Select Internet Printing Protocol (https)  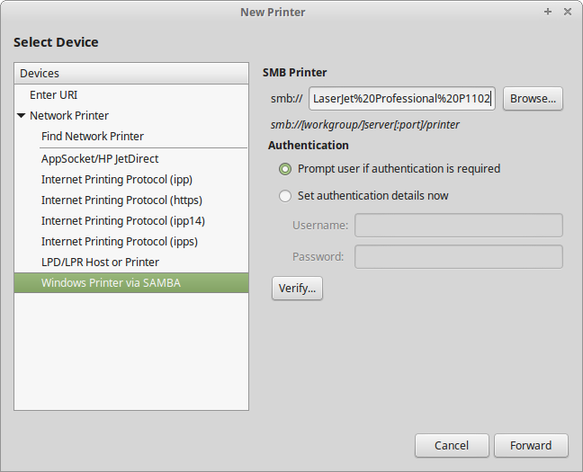[121, 200]
